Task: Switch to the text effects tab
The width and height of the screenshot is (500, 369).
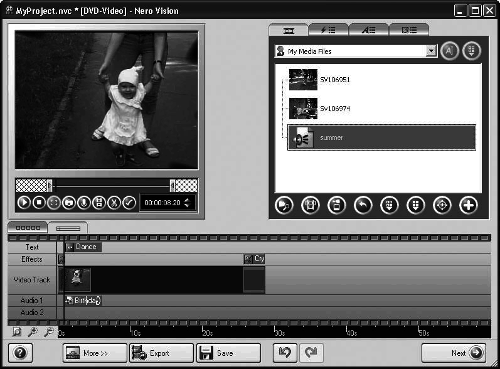Action: click(368, 29)
